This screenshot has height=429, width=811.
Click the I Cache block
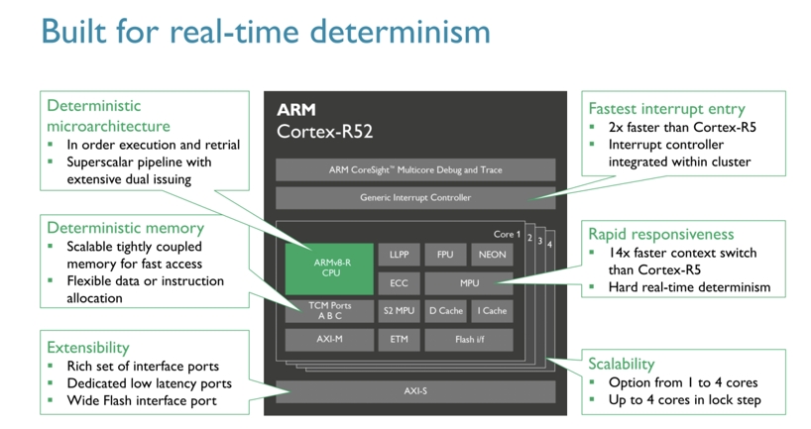(492, 311)
